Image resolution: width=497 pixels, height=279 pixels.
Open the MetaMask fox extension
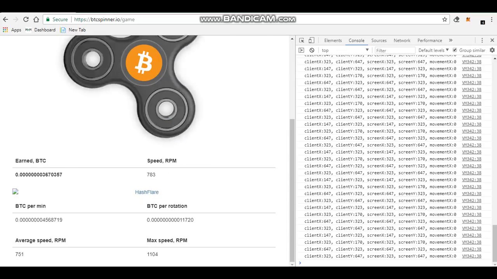(x=468, y=19)
